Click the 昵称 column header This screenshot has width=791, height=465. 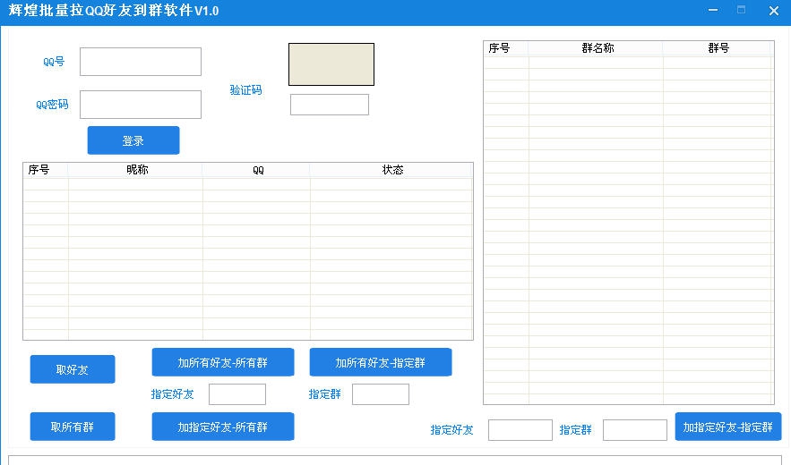click(x=135, y=170)
